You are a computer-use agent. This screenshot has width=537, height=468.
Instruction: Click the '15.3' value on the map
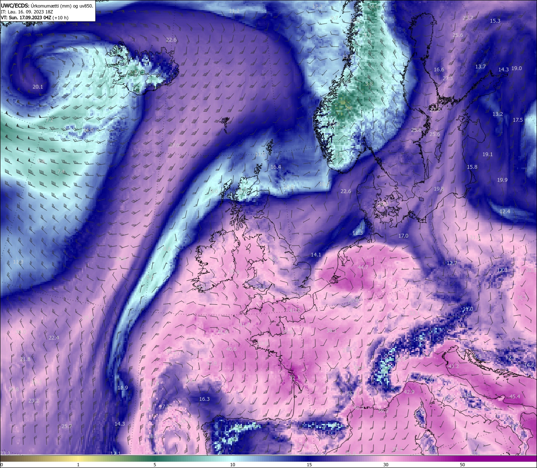[x=495, y=21]
